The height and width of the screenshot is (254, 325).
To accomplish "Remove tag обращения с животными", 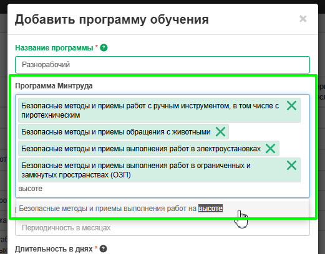I will tap(220, 132).
